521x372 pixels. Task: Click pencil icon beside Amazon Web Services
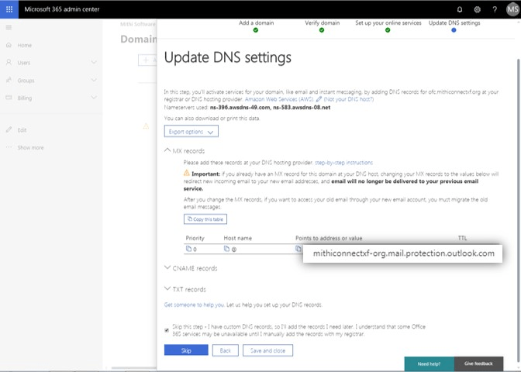[x=319, y=99]
